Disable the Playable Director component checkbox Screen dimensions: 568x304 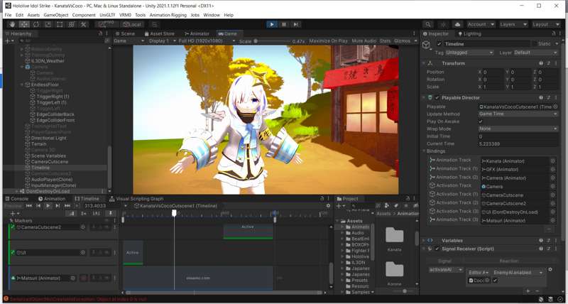pyautogui.click(x=437, y=97)
